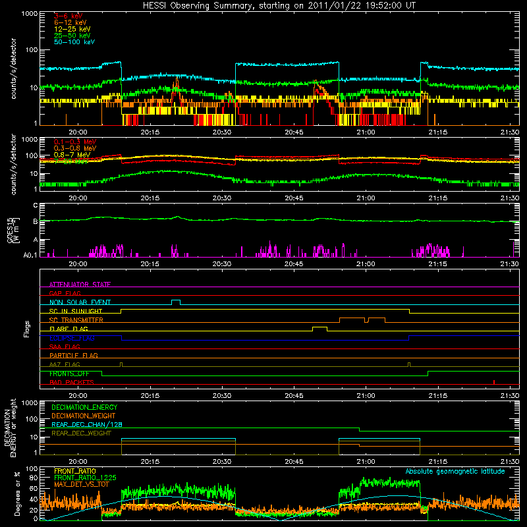The height and width of the screenshot is (527, 527).
Task: Click the GOES15 axis label
Action: pos(13,230)
